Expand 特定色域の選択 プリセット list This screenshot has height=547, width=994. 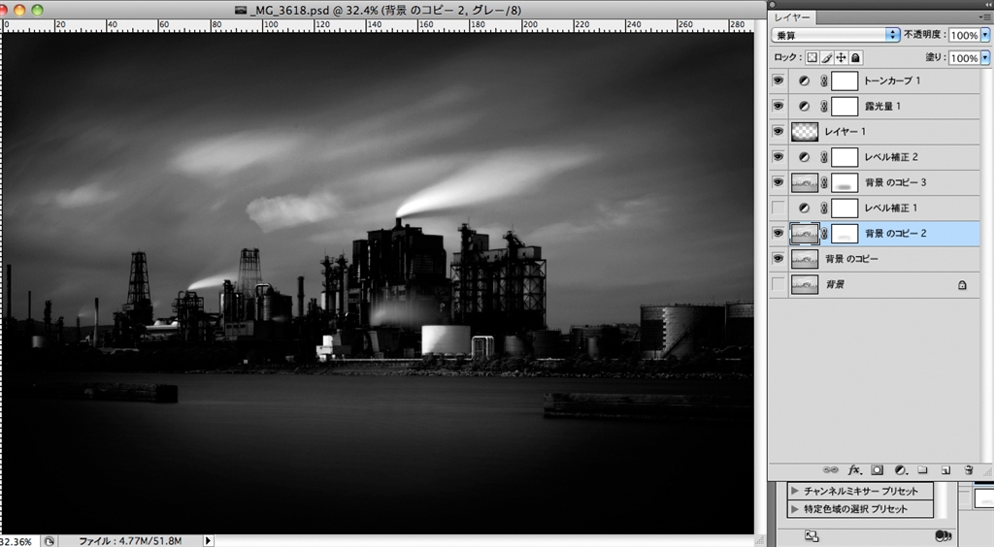click(x=796, y=509)
